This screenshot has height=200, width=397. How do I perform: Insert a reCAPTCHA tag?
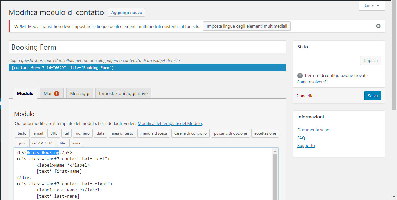click(42, 143)
